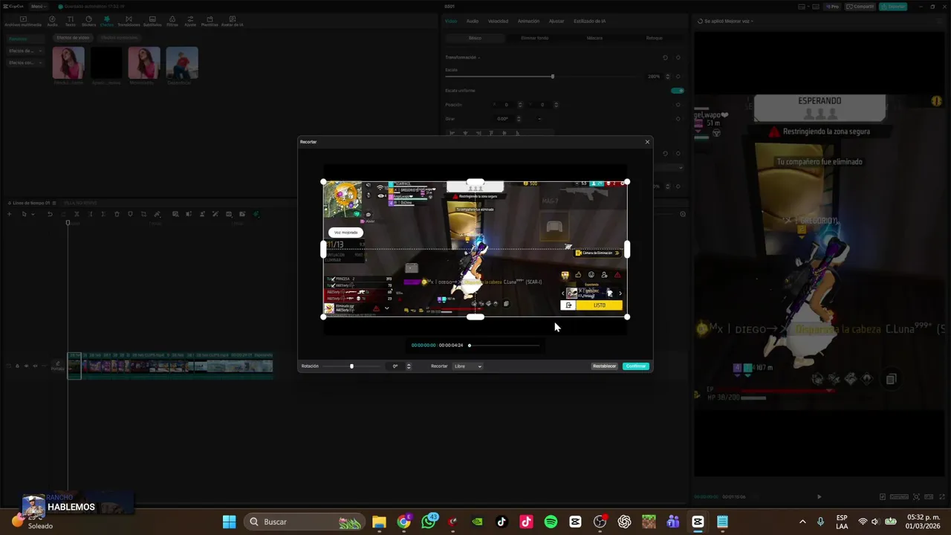The height and width of the screenshot is (535, 951).
Task: Switch to Audio tab in inspector
Action: tap(473, 21)
